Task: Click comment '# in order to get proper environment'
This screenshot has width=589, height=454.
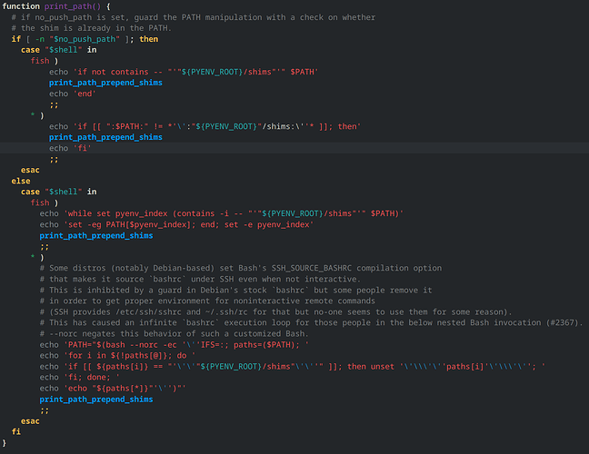Action: point(207,301)
